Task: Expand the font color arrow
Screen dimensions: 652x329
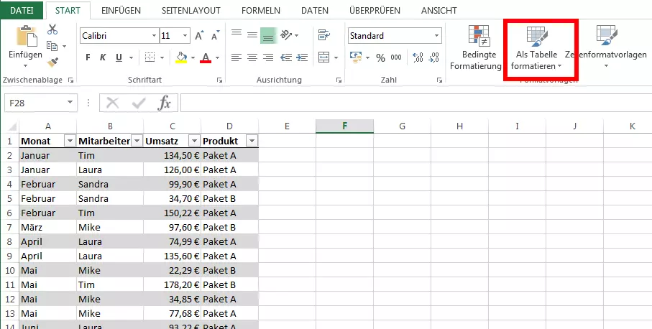Action: click(x=217, y=57)
